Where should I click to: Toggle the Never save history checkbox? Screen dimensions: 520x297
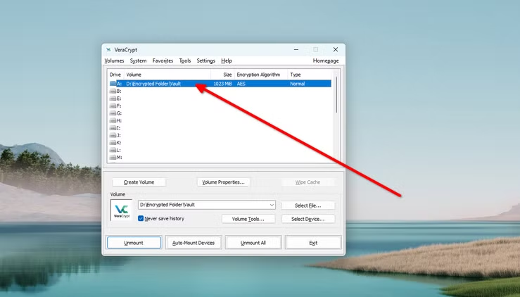pyautogui.click(x=141, y=219)
